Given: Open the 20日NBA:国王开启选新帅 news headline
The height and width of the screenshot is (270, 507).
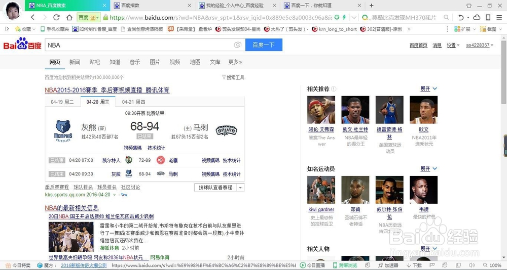Looking at the screenshot, I should 101,216.
